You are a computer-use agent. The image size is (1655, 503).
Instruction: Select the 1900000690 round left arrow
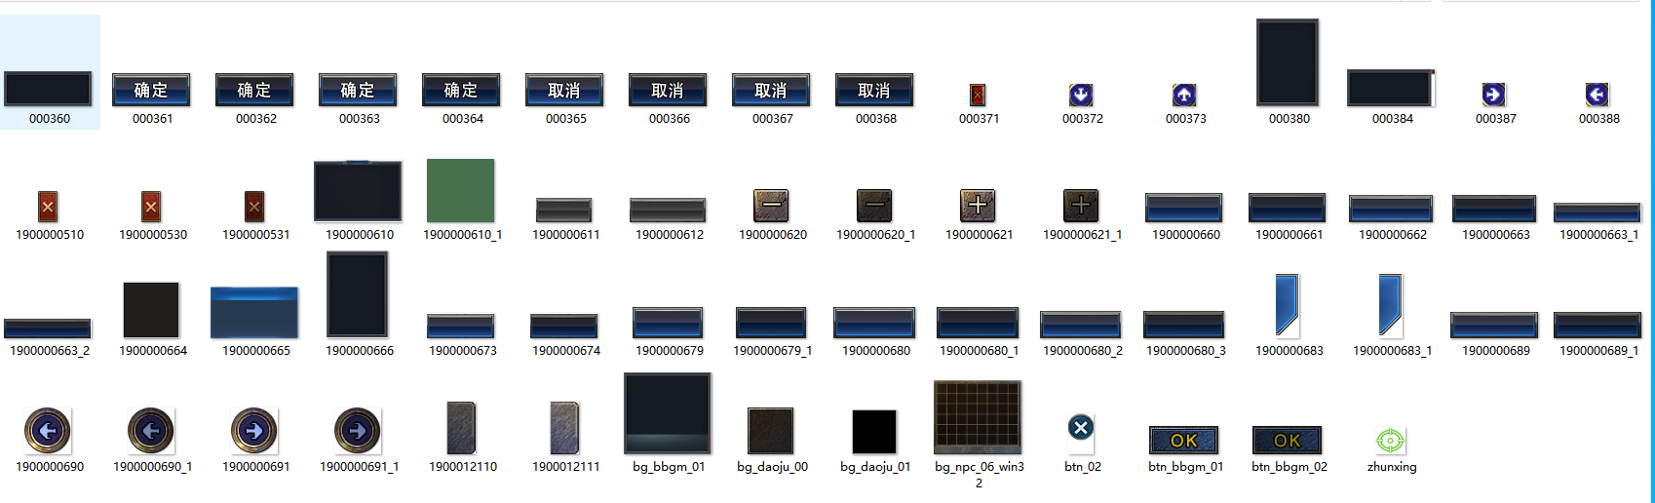pyautogui.click(x=48, y=430)
